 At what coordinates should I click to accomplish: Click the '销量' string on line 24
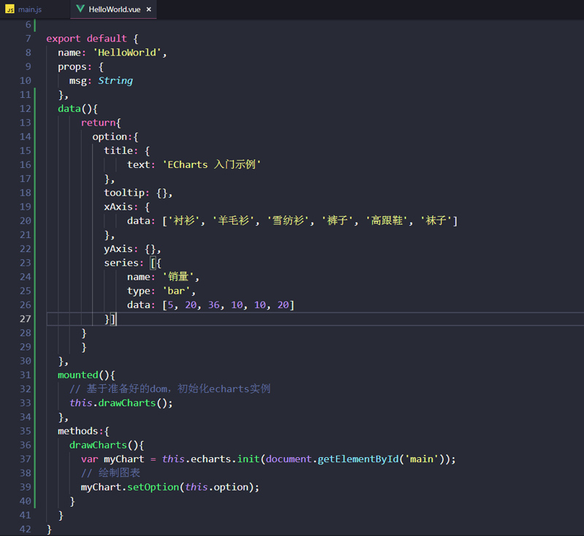pos(178,277)
